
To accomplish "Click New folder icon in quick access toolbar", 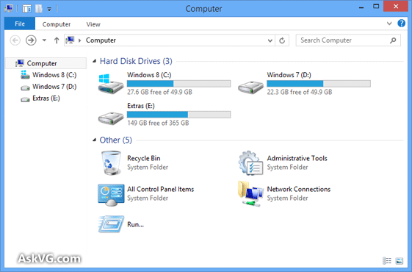I will (x=39, y=9).
